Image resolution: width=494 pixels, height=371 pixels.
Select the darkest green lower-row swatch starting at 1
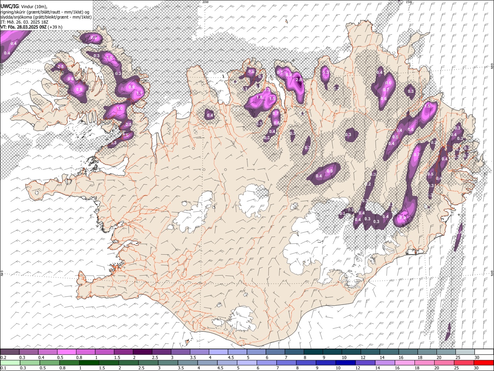[x=89, y=362]
